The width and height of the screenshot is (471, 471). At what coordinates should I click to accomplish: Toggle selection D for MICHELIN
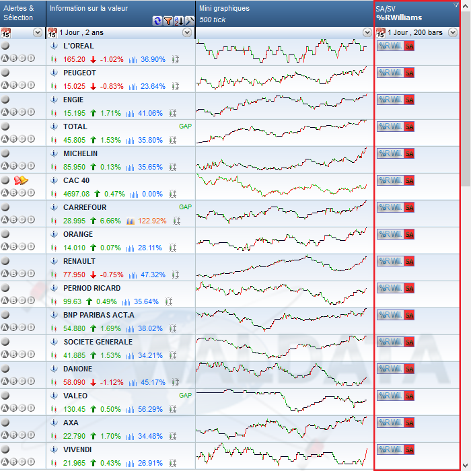[x=31, y=166]
